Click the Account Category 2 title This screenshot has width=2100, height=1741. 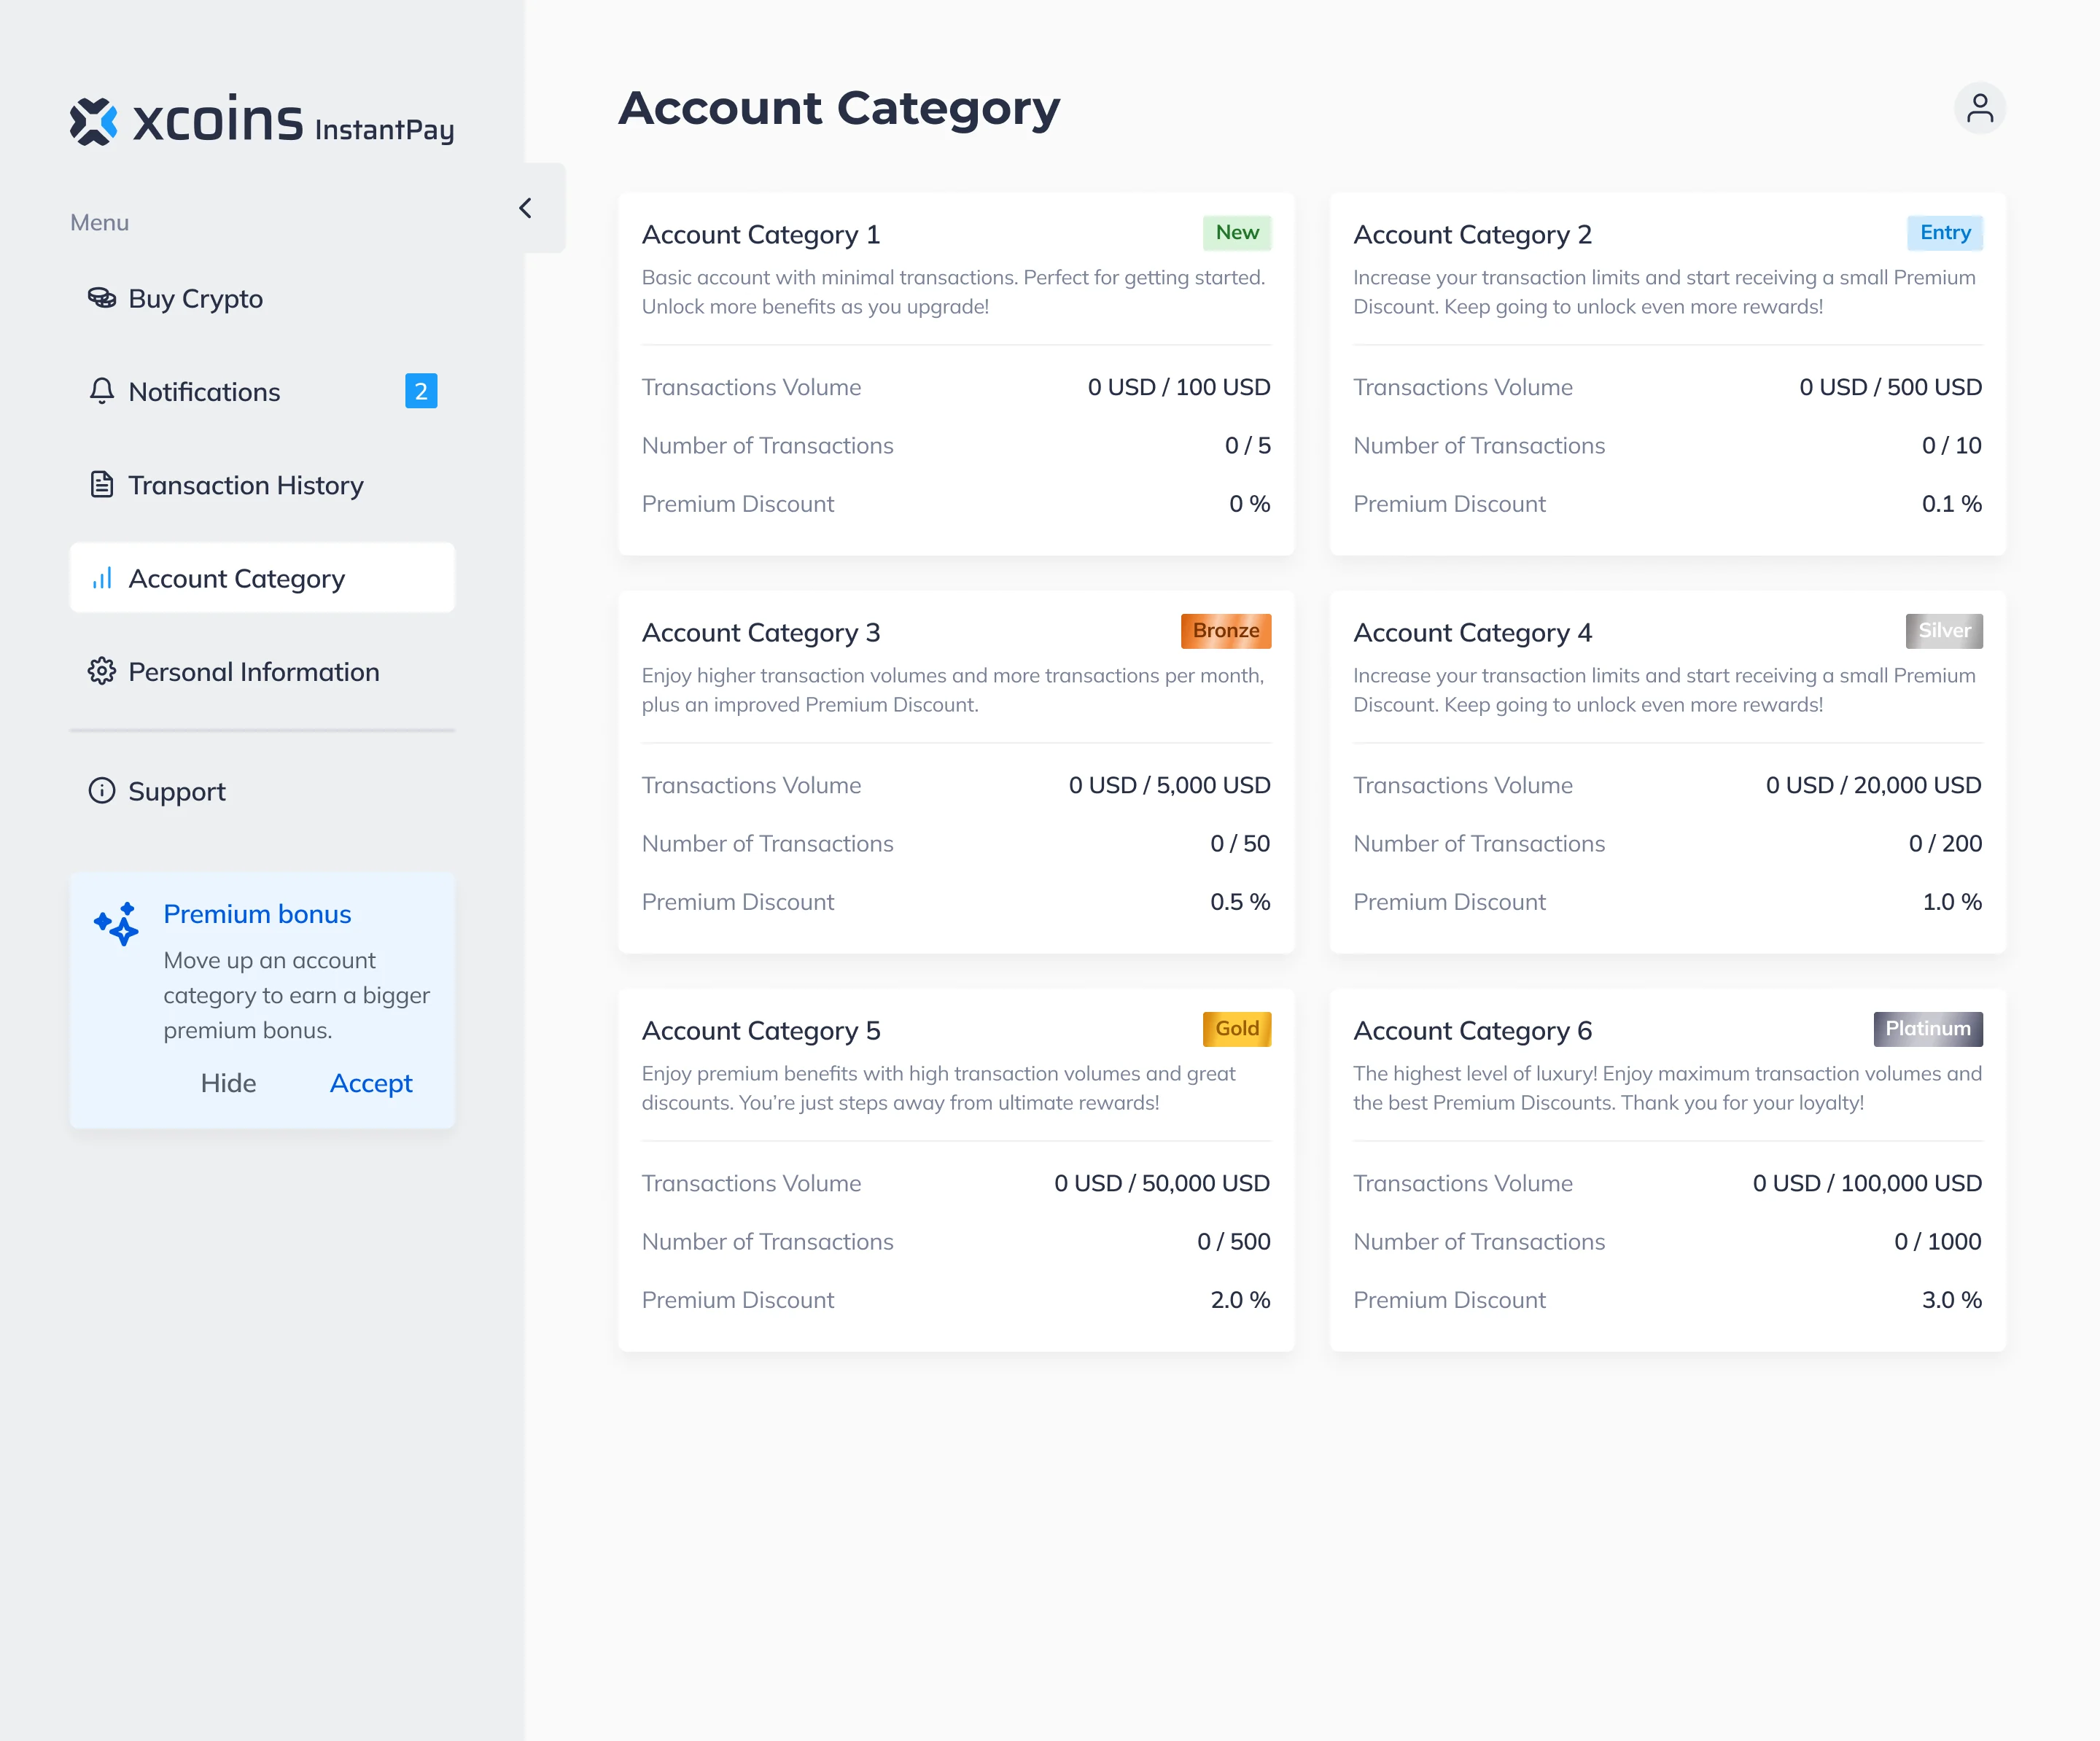pos(1472,234)
